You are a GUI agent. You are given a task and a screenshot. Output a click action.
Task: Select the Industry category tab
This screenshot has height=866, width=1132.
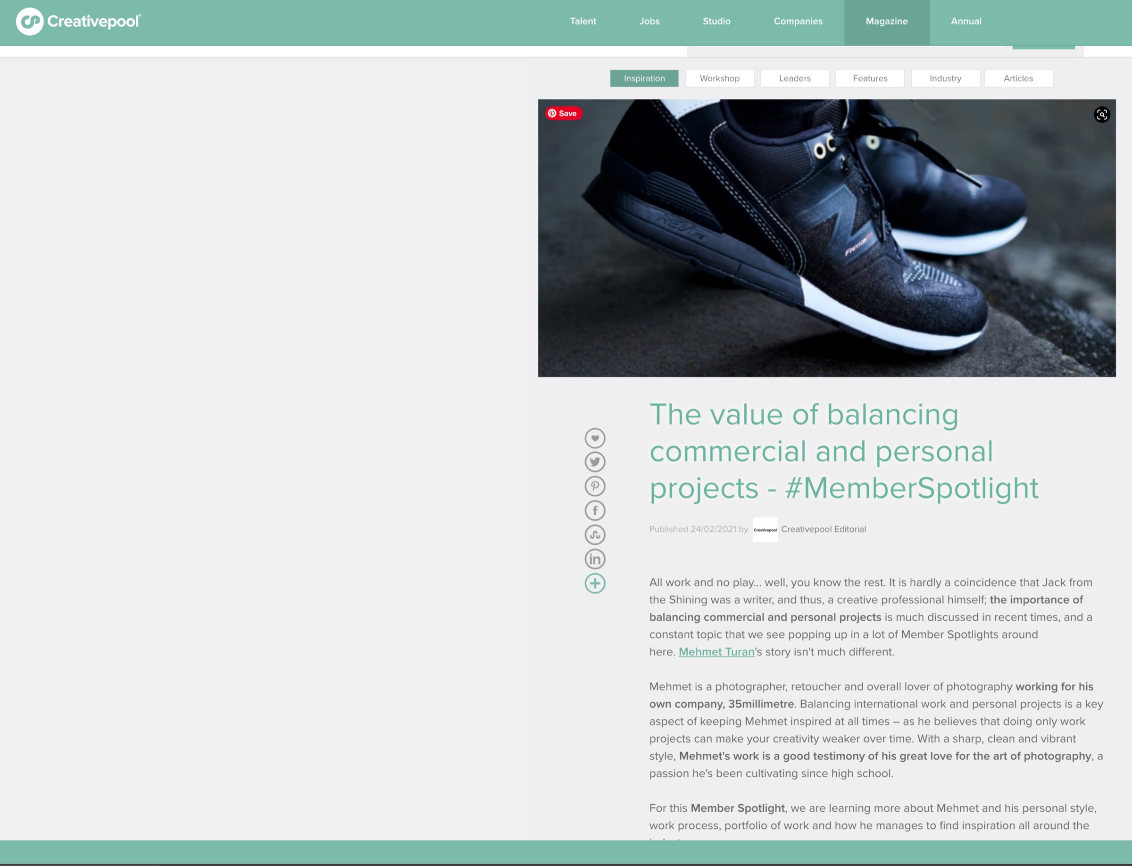point(945,78)
